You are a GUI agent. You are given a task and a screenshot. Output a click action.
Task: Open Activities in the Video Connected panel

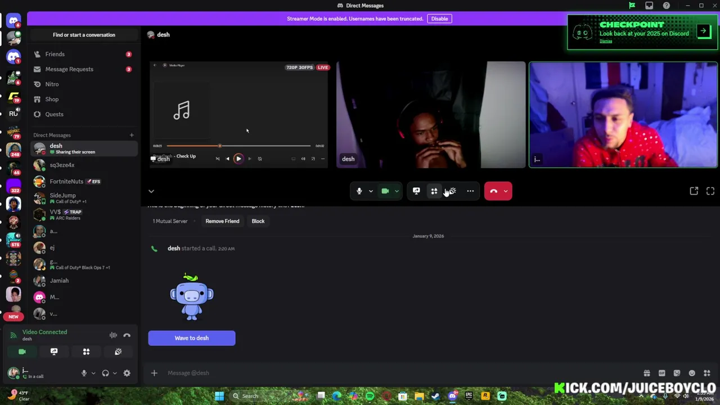[x=86, y=352]
